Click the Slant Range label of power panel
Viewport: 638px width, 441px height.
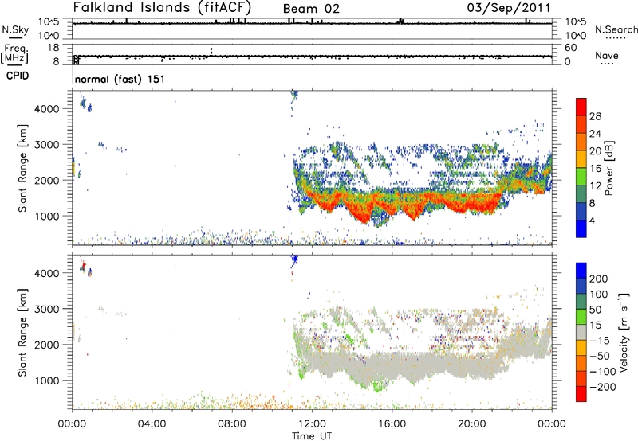pos(22,168)
